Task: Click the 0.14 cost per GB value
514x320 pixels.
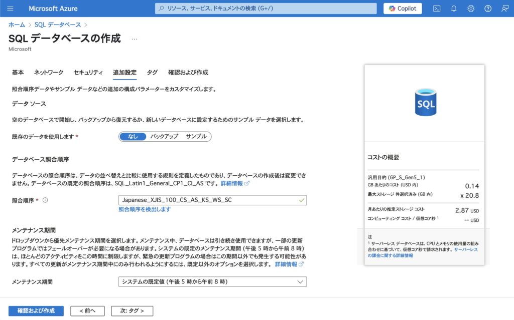Action: (x=472, y=186)
